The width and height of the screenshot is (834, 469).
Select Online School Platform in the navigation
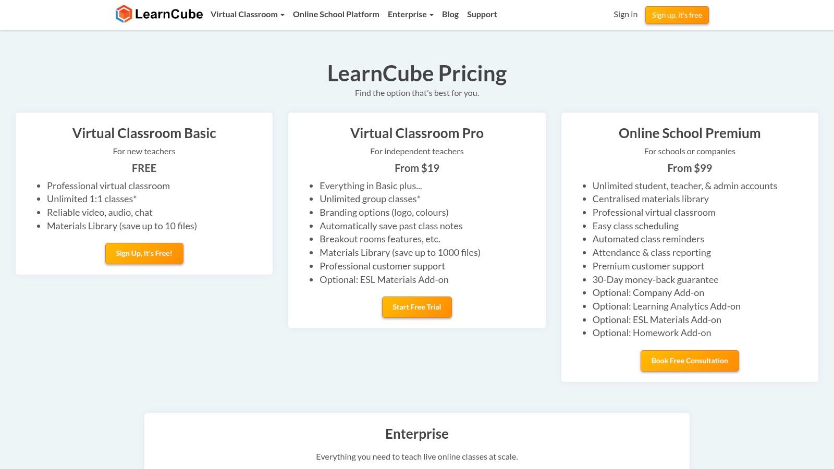click(x=336, y=14)
